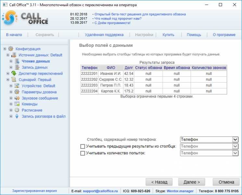The width and height of the screenshot is (242, 195).
Task: Expand the Чтение данных node
Action: tap(11, 61)
